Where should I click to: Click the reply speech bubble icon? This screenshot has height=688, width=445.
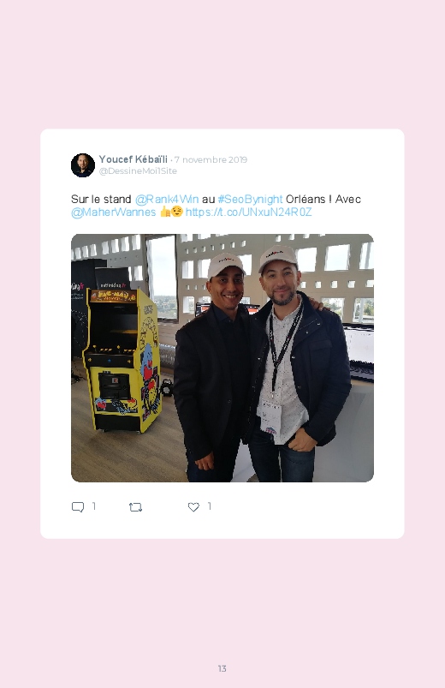(x=78, y=506)
